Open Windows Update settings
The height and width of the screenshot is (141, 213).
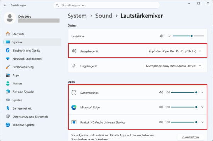(x=32, y=125)
